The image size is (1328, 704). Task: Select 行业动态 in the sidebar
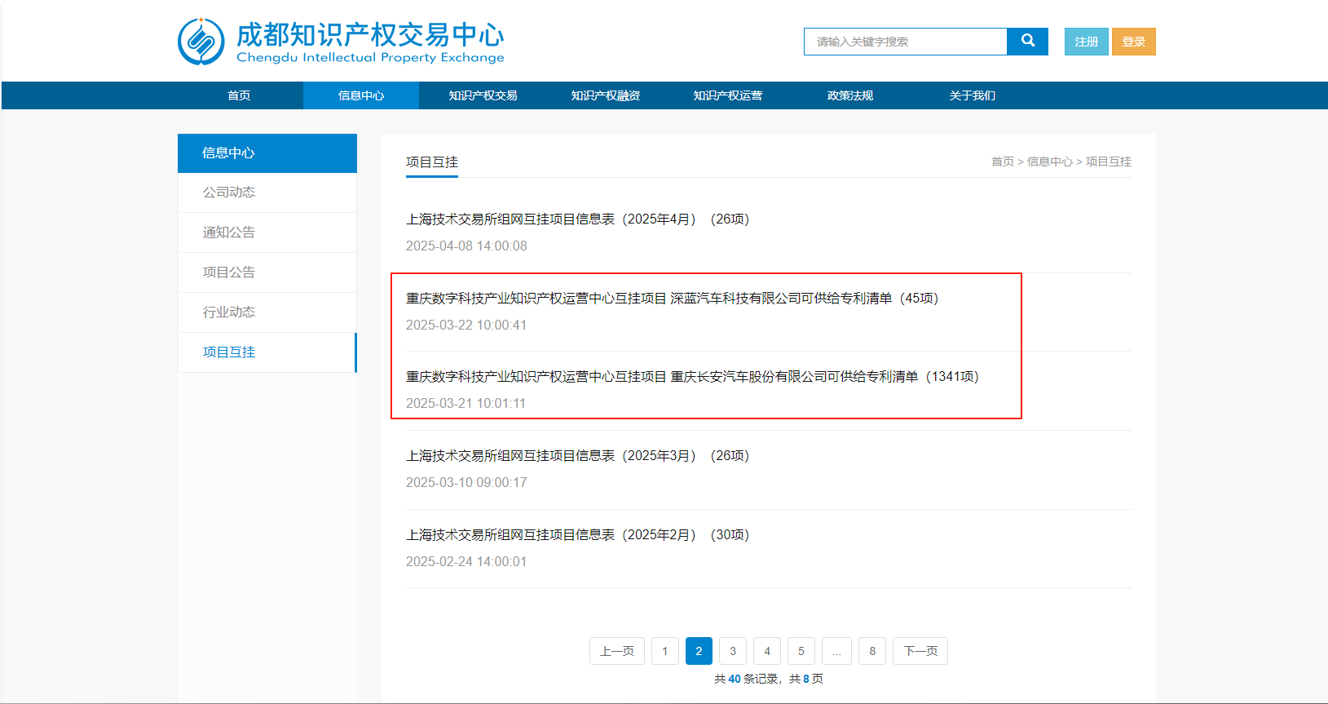tap(267, 312)
